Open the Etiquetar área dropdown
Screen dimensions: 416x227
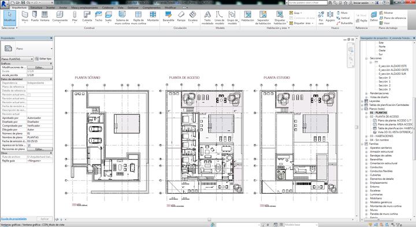(x=302, y=23)
